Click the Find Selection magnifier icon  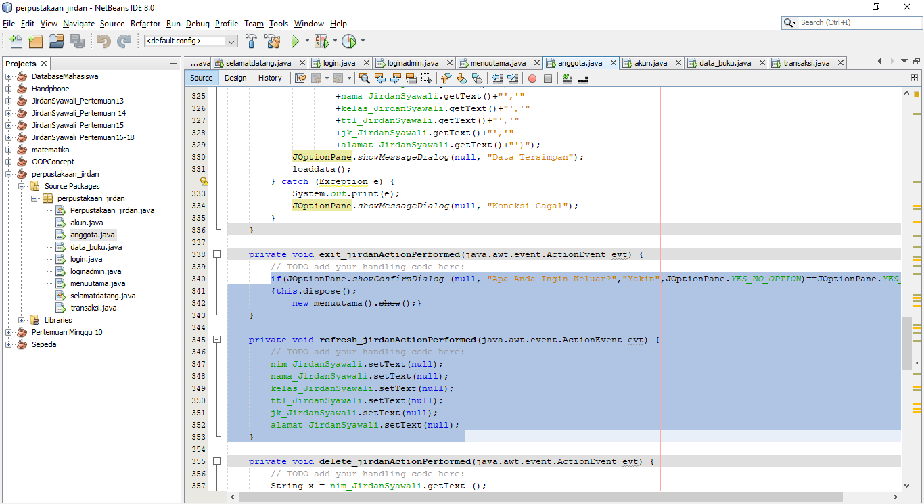[365, 78]
